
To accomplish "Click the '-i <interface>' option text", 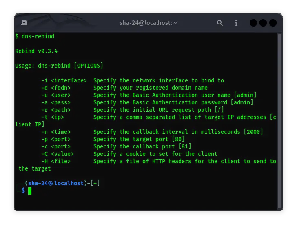I will pyautogui.click(x=64, y=80).
